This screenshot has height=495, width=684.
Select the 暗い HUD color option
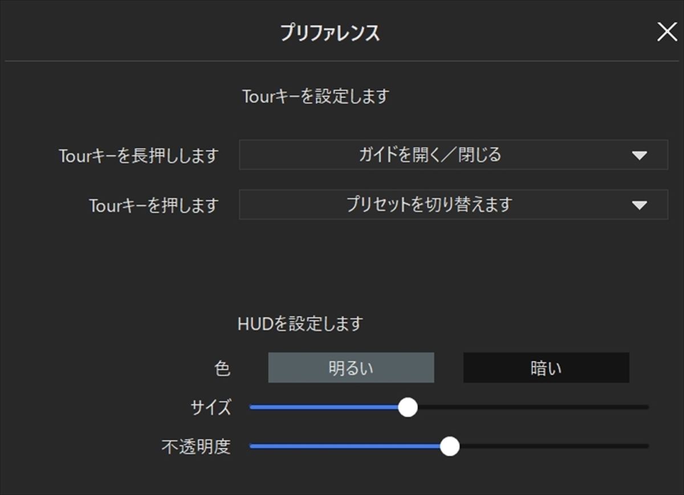[x=546, y=368]
